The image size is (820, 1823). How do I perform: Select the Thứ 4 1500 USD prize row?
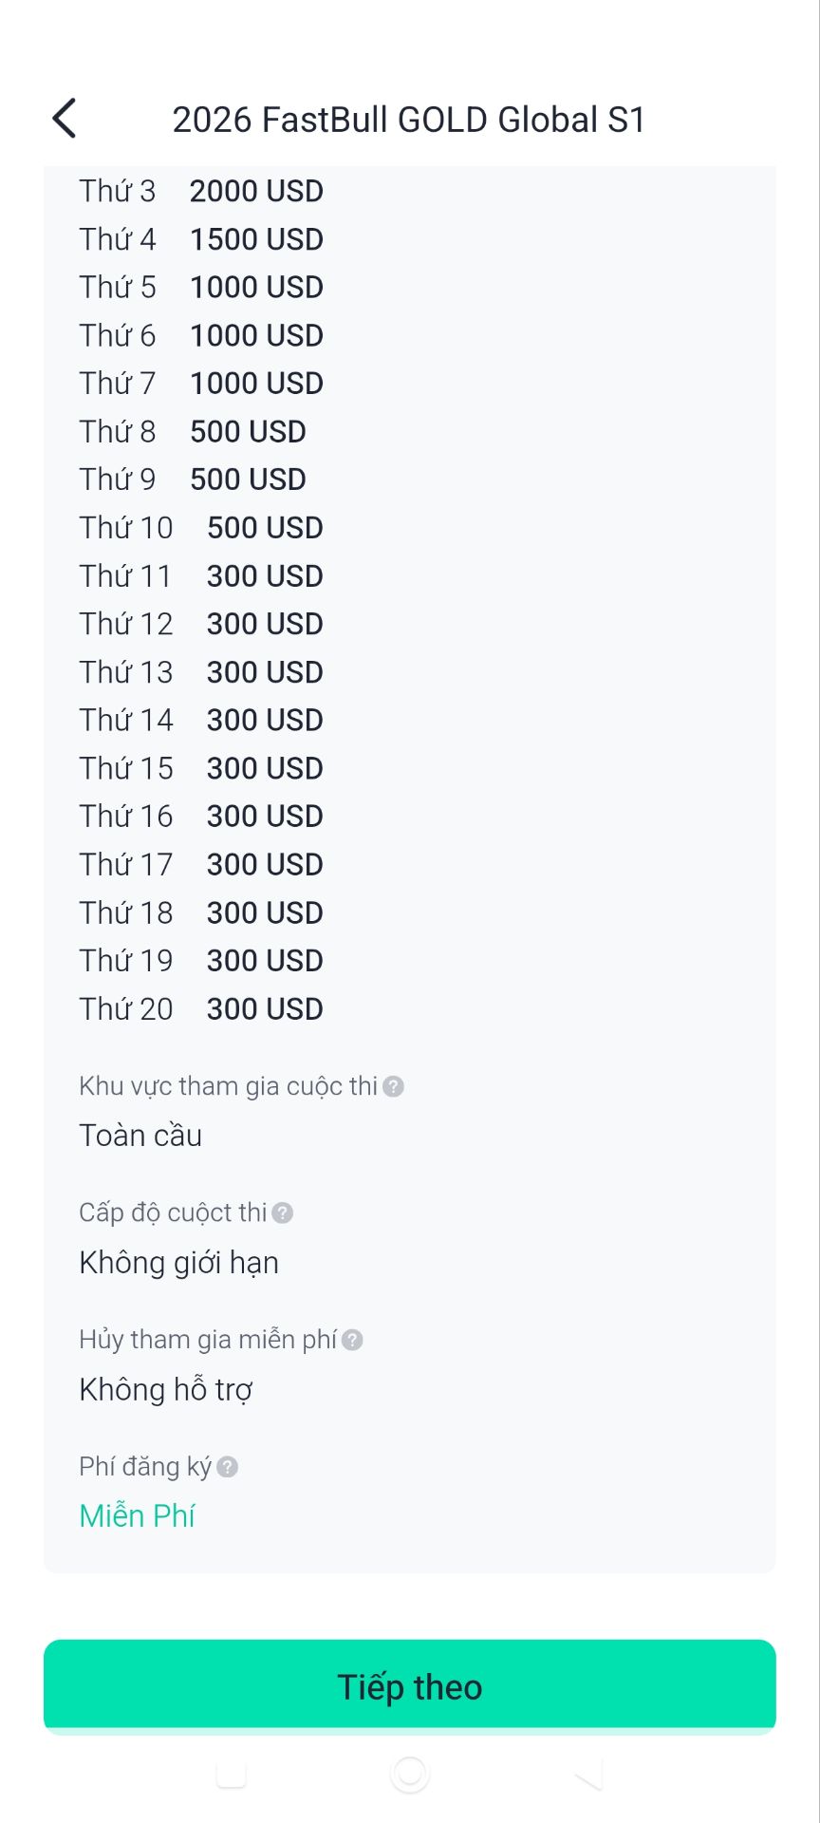point(201,239)
